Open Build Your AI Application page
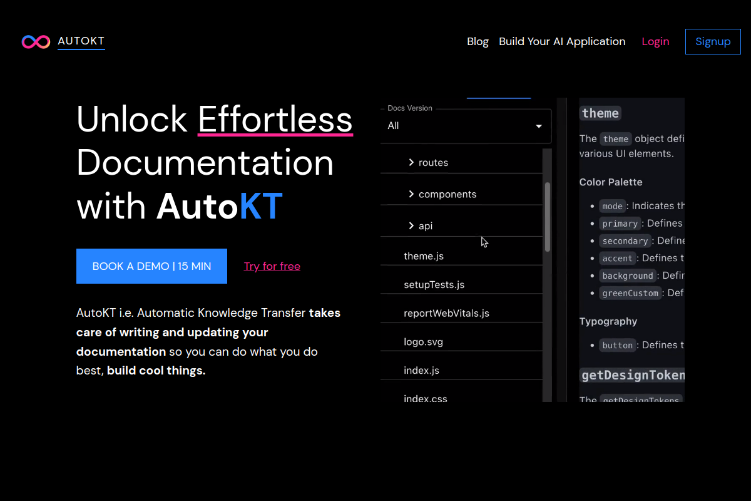 tap(562, 41)
